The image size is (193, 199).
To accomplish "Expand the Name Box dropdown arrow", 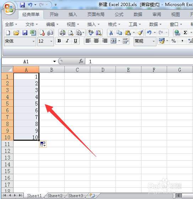I will (55, 61).
